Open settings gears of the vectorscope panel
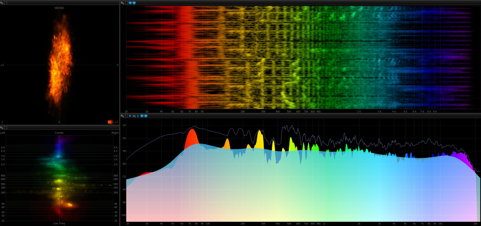This screenshot has width=481, height=226. coord(2,3)
